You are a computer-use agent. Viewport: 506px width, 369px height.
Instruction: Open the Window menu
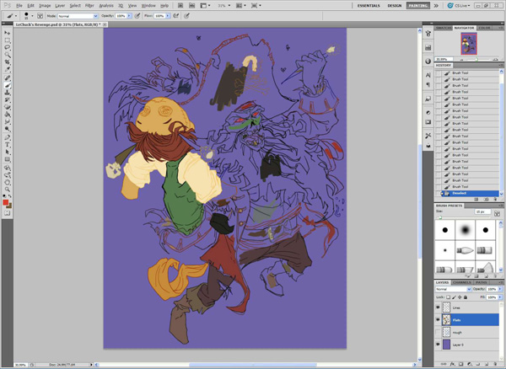pyautogui.click(x=148, y=6)
